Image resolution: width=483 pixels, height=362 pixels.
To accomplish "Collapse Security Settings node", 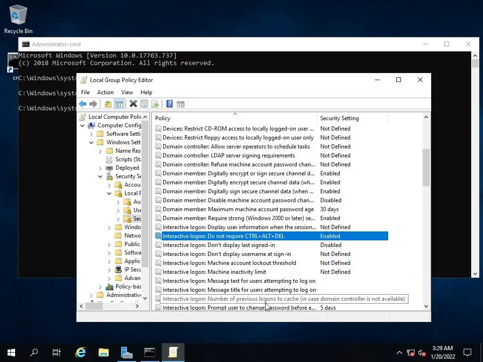I will tap(100, 177).
